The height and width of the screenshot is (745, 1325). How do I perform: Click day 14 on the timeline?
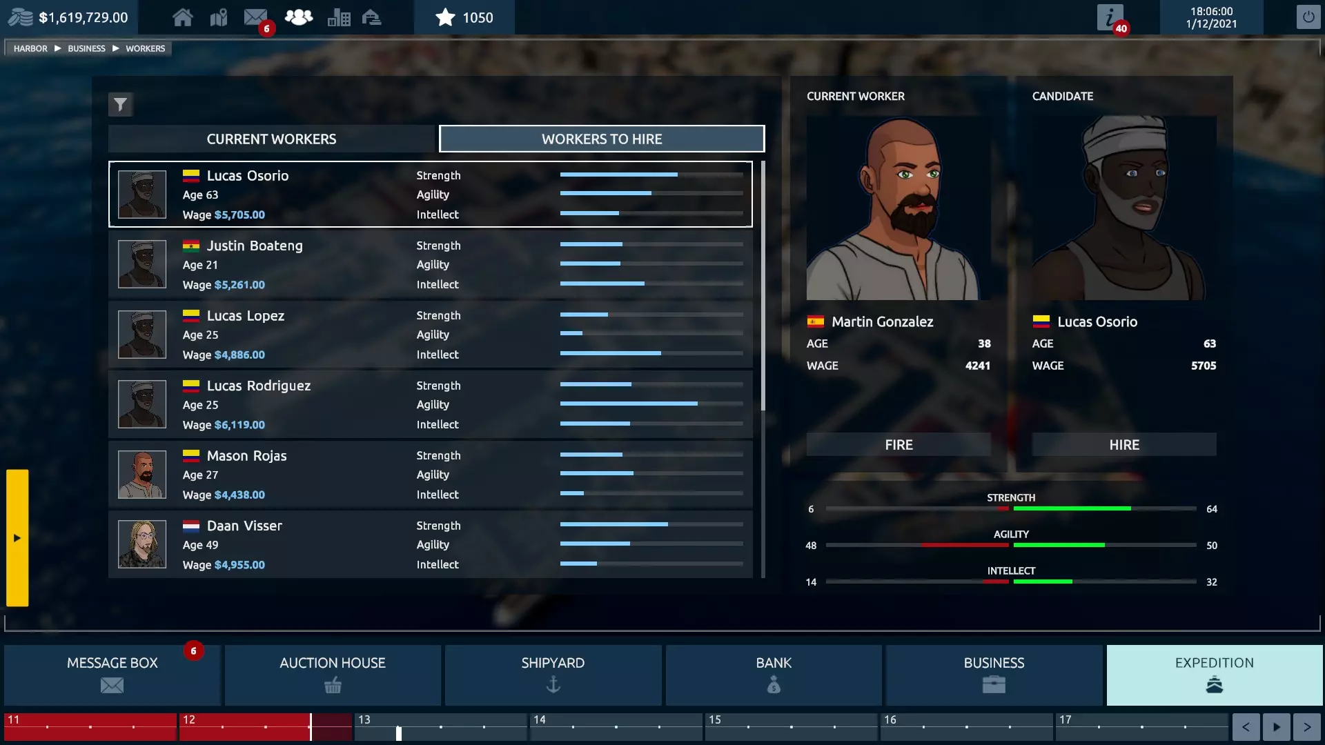point(616,726)
